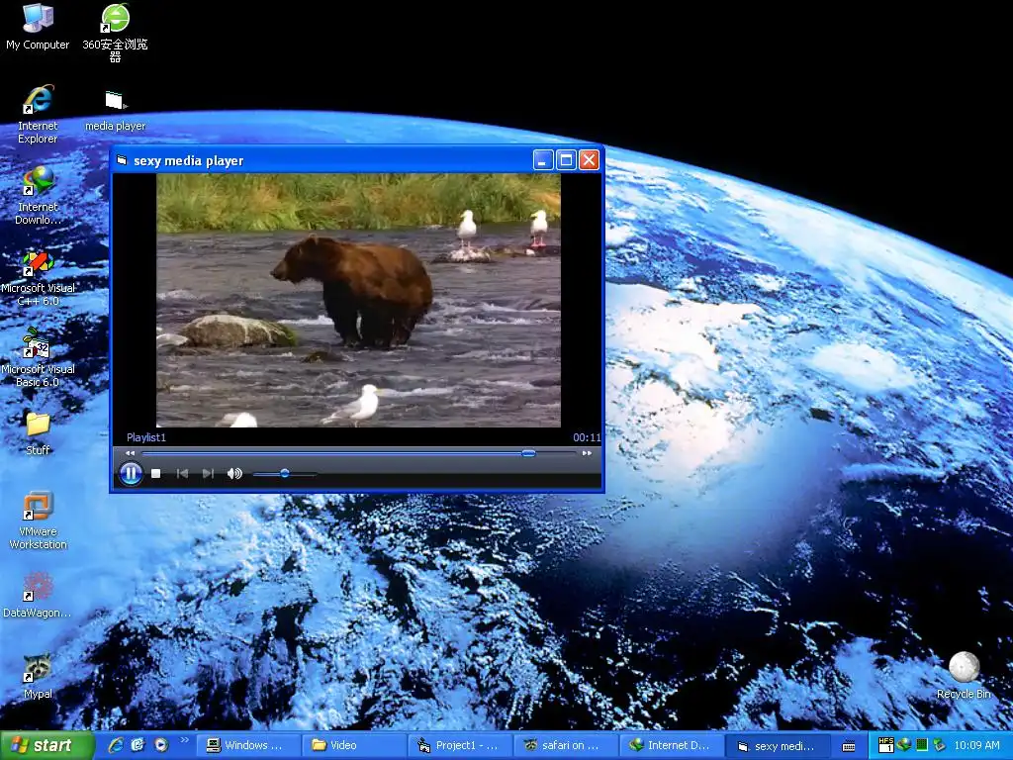Select the Internet Explorer desktop icon
This screenshot has width=1013, height=760.
[38, 115]
